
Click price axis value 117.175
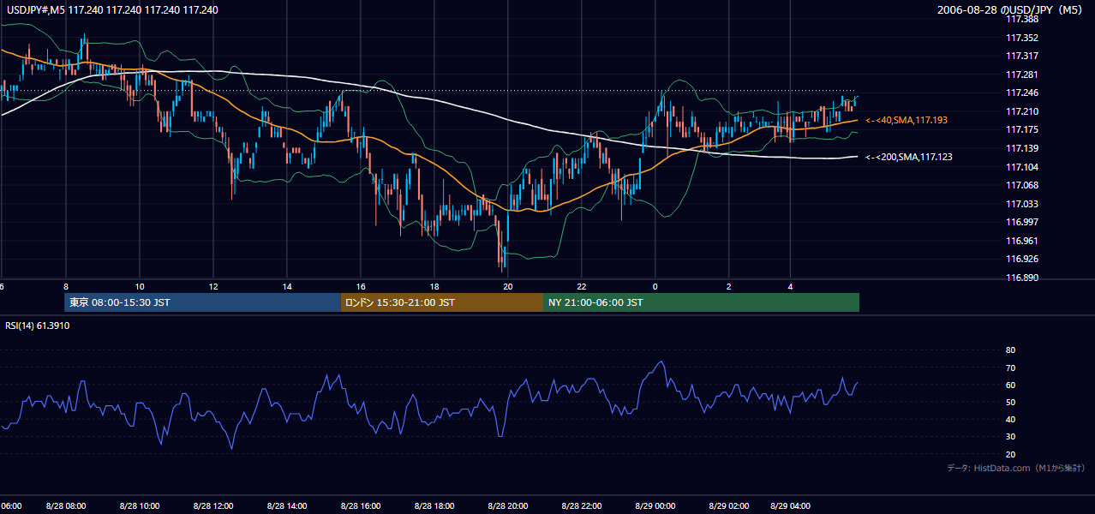pos(1021,129)
